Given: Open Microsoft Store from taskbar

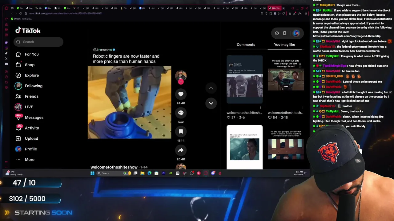Looking at the screenshot, I should tap(156, 173).
